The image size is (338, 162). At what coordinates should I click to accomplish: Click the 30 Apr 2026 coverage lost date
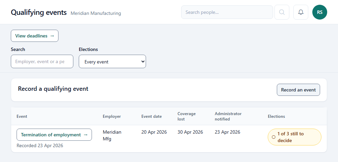(190, 132)
